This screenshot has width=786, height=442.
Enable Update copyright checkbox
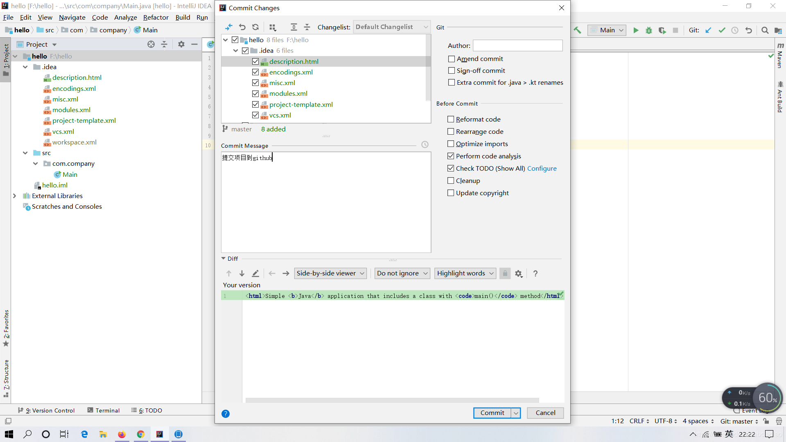point(451,193)
